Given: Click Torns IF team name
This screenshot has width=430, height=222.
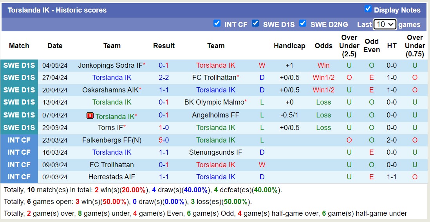Looking at the screenshot, I should click(x=110, y=128).
